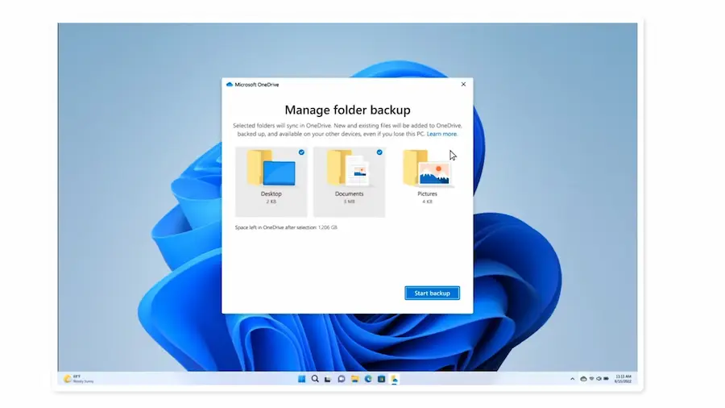Launch Microsoft Edge from taskbar
725x408 pixels.
click(x=368, y=379)
